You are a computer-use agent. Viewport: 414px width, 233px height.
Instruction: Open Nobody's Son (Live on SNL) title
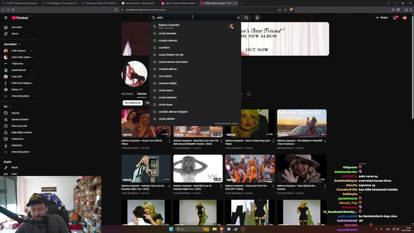click(143, 187)
